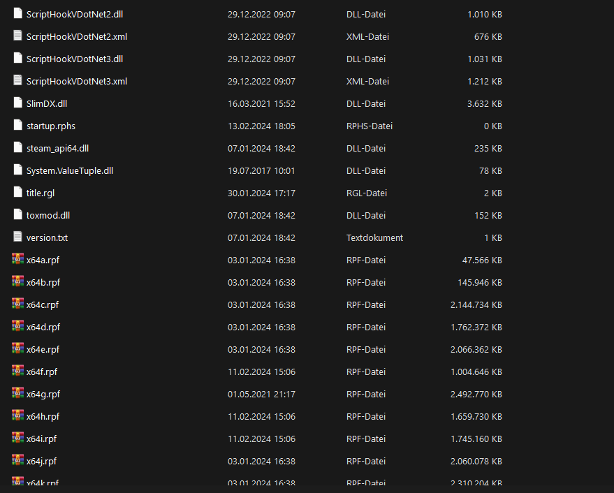The height and width of the screenshot is (493, 614).
Task: Click the x64j.rpf archive icon
Action: click(x=18, y=461)
